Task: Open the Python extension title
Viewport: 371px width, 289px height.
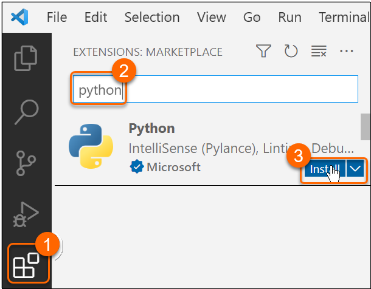Action: (x=151, y=129)
